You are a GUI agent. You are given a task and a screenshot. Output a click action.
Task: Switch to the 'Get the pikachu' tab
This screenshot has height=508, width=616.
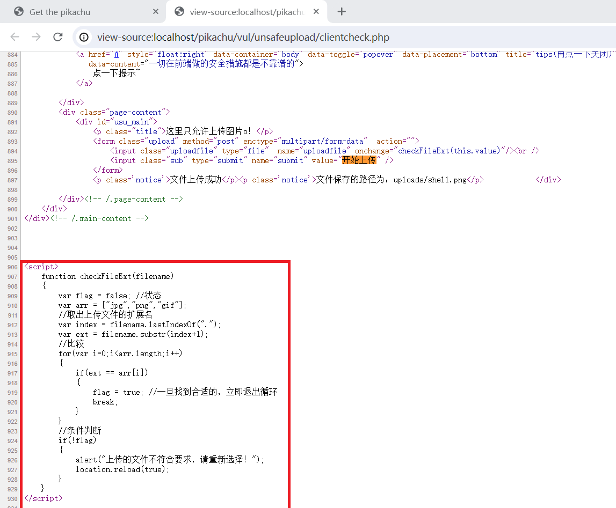(83, 12)
